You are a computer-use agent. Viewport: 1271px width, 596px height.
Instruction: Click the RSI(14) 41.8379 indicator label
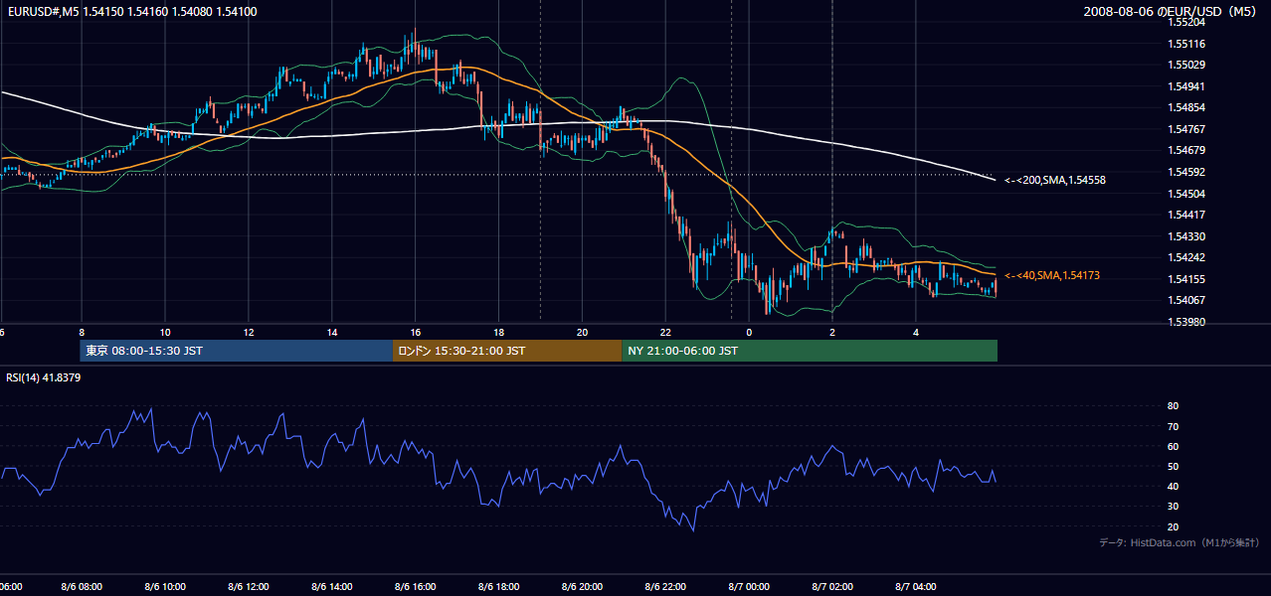44,377
